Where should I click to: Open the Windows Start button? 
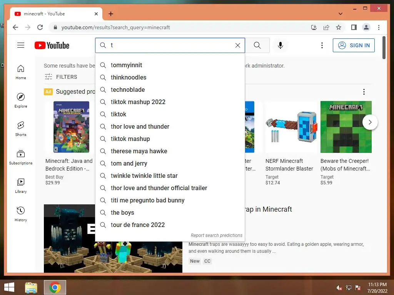9,287
